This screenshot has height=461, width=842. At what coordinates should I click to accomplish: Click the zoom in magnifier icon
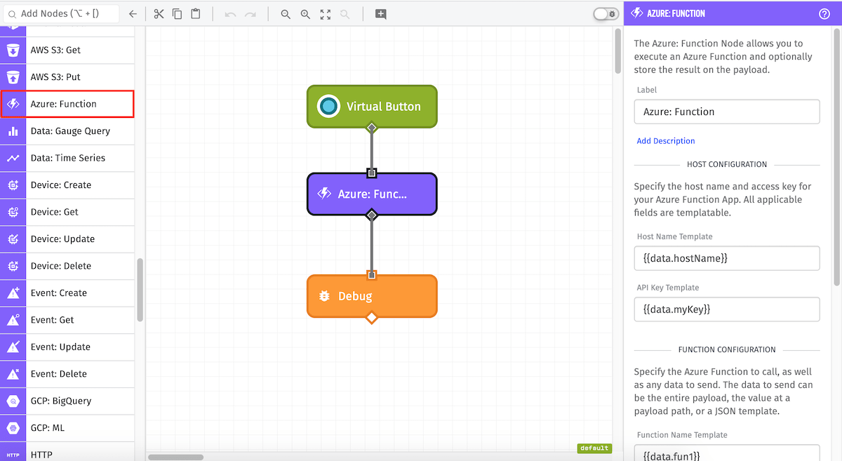(x=305, y=14)
